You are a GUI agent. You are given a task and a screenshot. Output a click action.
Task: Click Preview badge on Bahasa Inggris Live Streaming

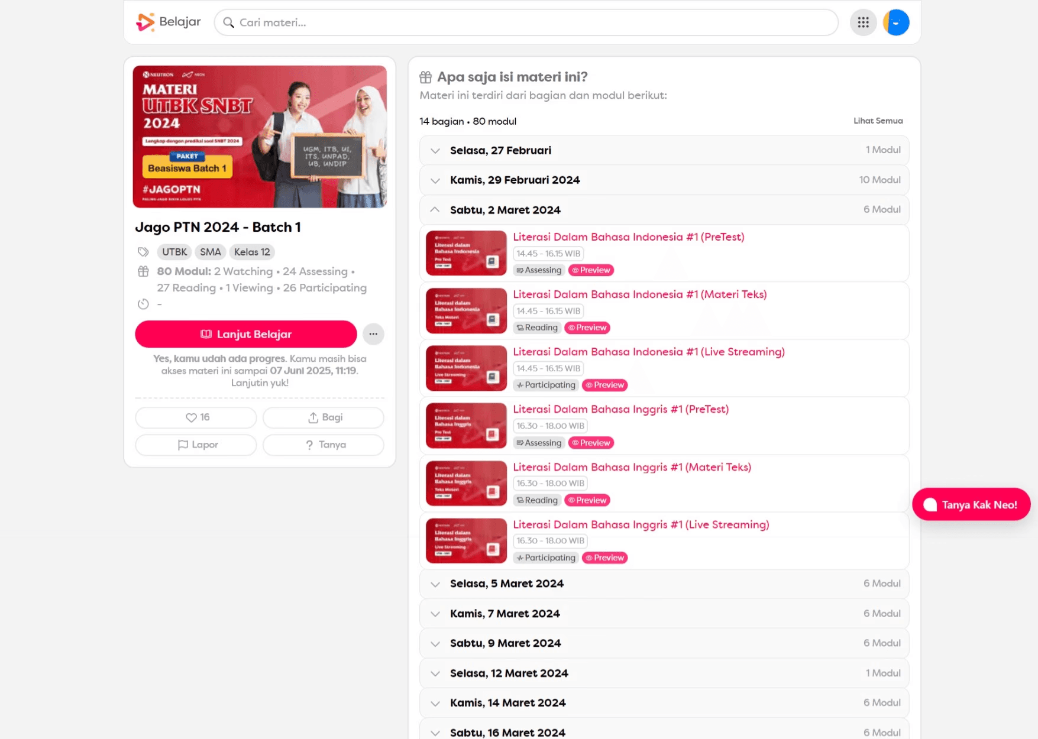(x=604, y=558)
